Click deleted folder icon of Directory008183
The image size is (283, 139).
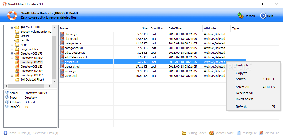(17, 67)
